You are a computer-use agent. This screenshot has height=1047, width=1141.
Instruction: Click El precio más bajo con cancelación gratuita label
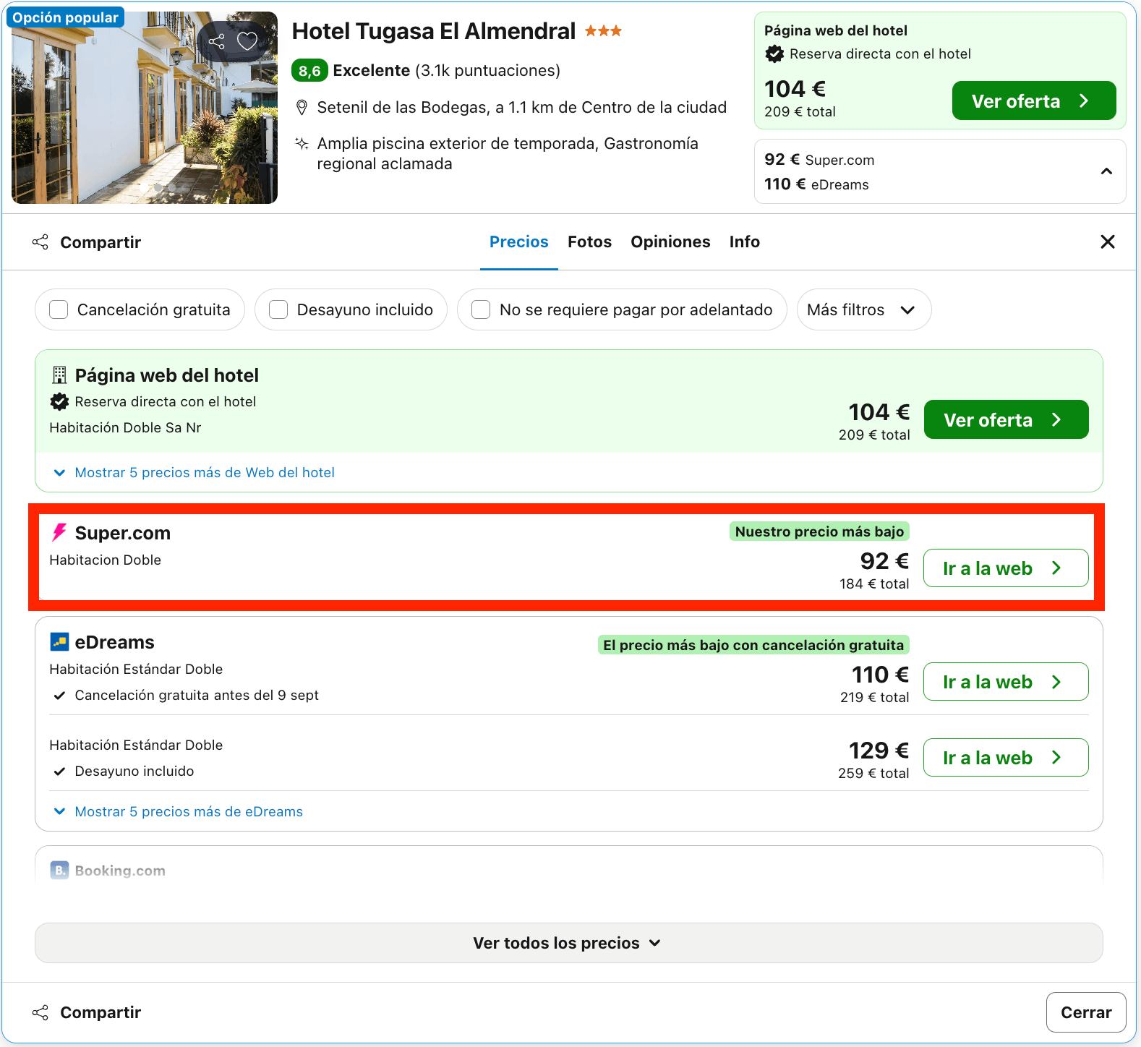point(753,645)
